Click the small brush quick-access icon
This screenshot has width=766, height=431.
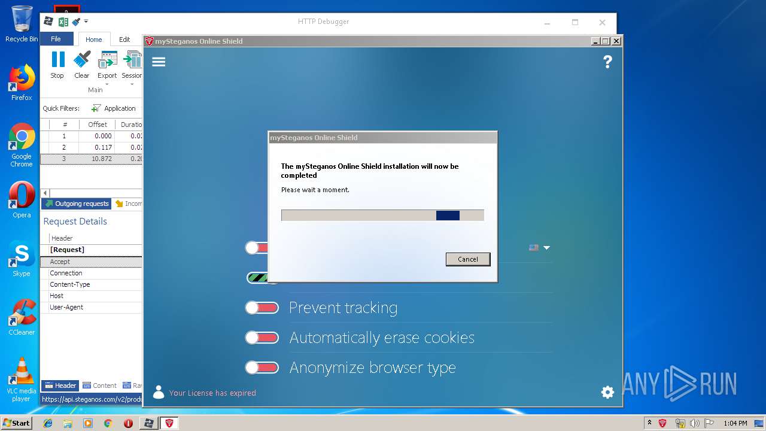pos(76,22)
